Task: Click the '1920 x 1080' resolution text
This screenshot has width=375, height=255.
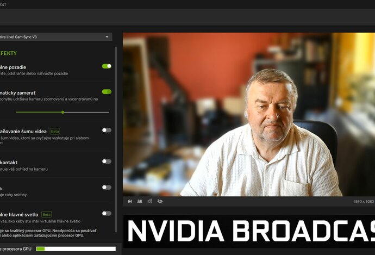Action: [x=364, y=201]
